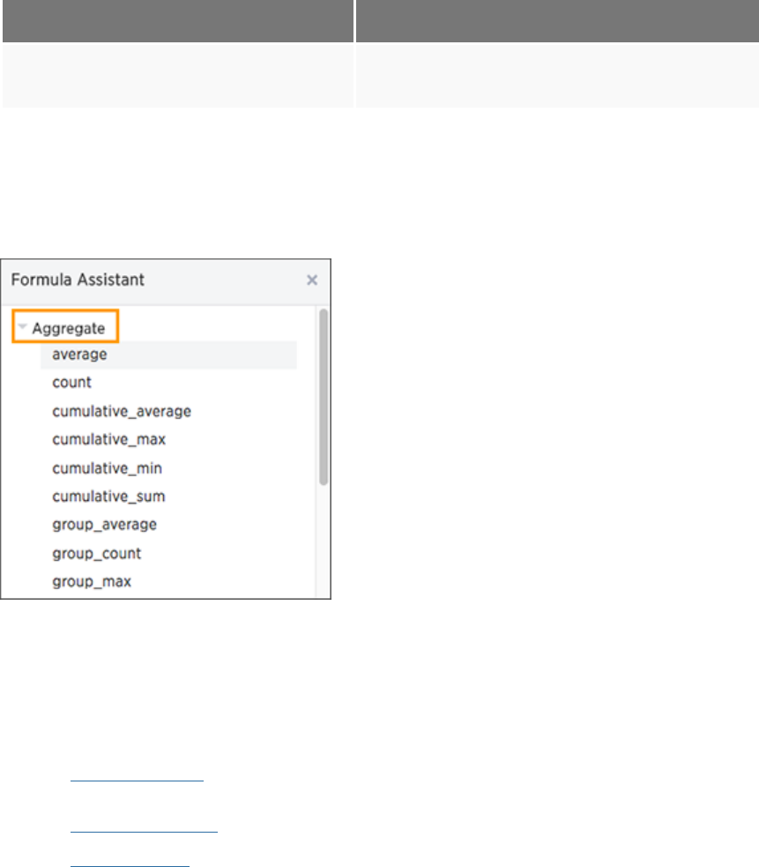Pick the cumulative_sum function

(108, 496)
